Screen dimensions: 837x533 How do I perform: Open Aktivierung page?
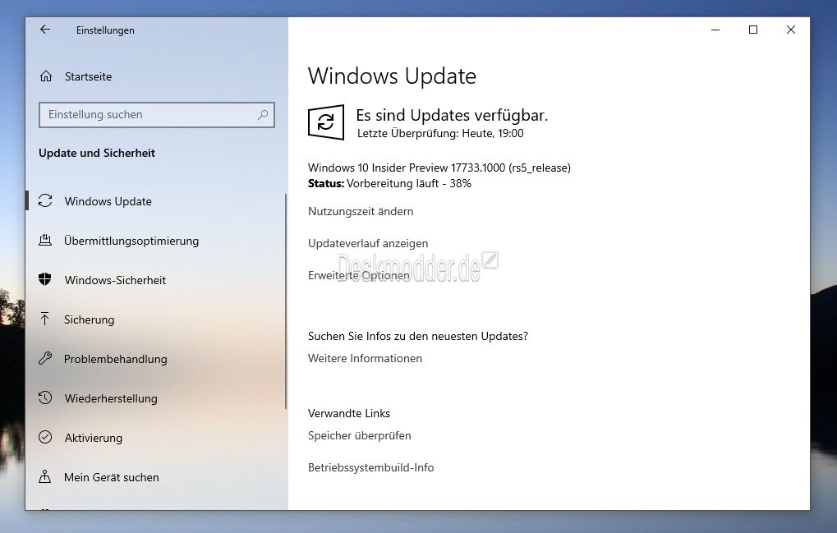click(94, 438)
